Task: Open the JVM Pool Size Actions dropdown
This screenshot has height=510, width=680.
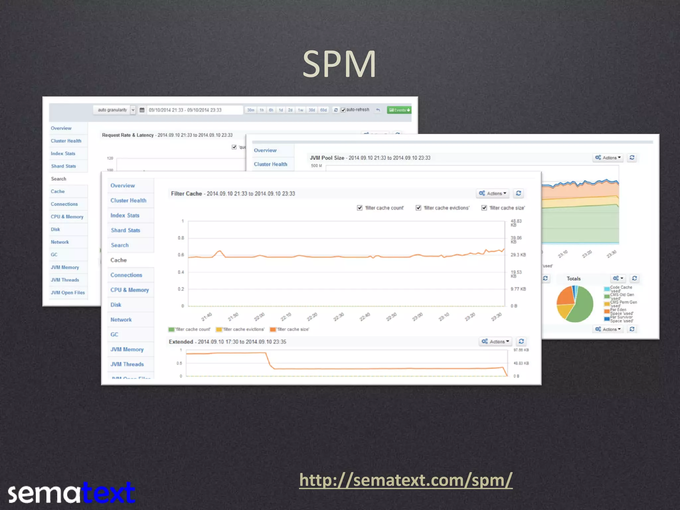Action: click(608, 158)
